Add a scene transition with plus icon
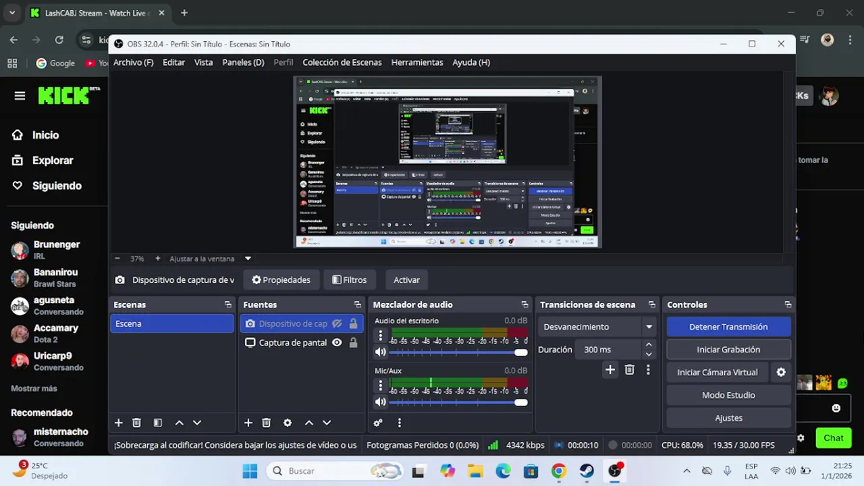 [x=610, y=370]
